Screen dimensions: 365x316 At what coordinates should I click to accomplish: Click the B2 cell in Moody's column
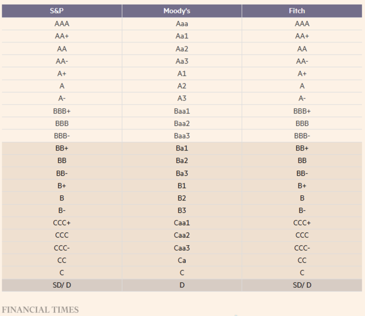coord(182,198)
